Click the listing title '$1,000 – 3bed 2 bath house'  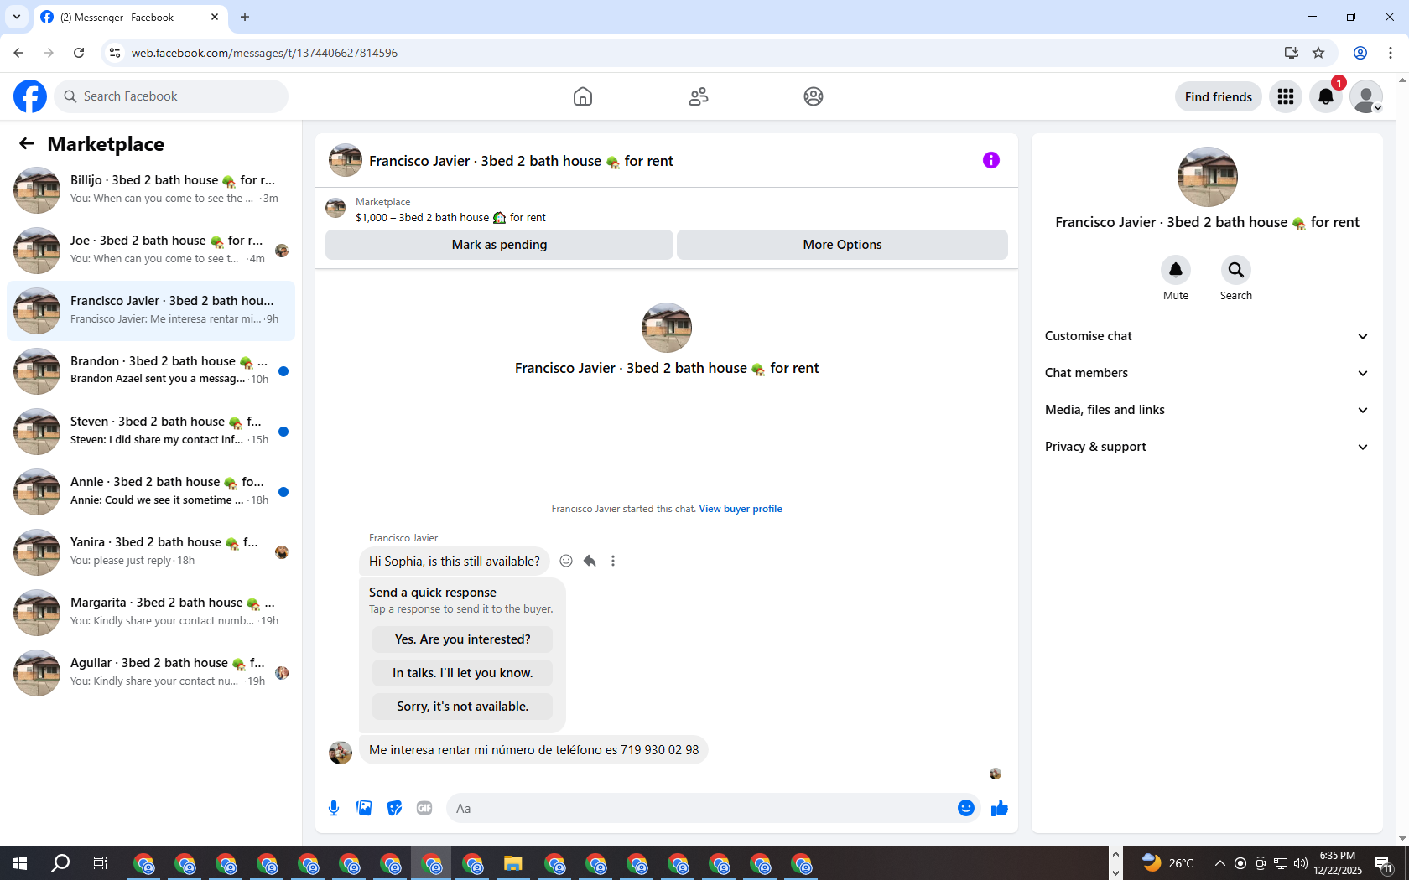tap(450, 217)
